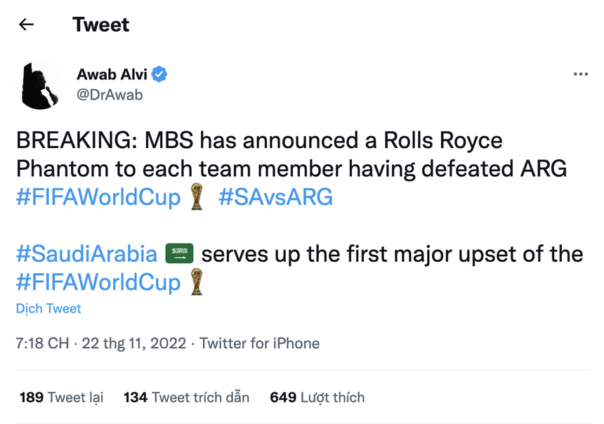Image resolution: width=604 pixels, height=424 pixels.
Task: View the 189 Tweet lại list
Action: [61, 397]
